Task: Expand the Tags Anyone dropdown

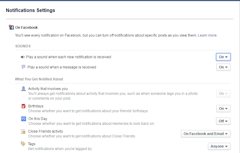Action: [219, 146]
